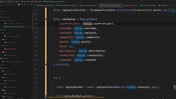Click Expand All in project panel
176x99 pixels.
pyautogui.click(x=22, y=4)
